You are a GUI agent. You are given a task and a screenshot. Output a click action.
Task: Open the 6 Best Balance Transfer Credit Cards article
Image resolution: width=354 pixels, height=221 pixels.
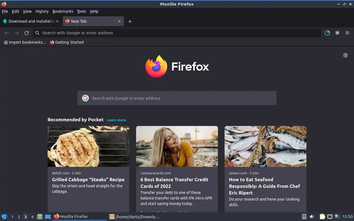tap(175, 183)
